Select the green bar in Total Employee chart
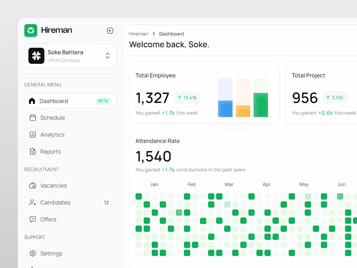Image resolution: width=357 pixels, height=268 pixels. pos(261,104)
